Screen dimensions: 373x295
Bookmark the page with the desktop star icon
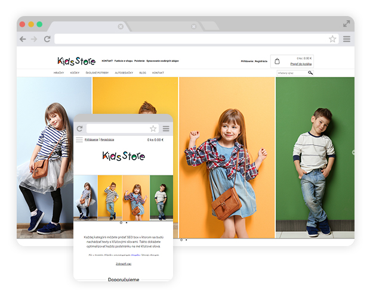[332, 39]
